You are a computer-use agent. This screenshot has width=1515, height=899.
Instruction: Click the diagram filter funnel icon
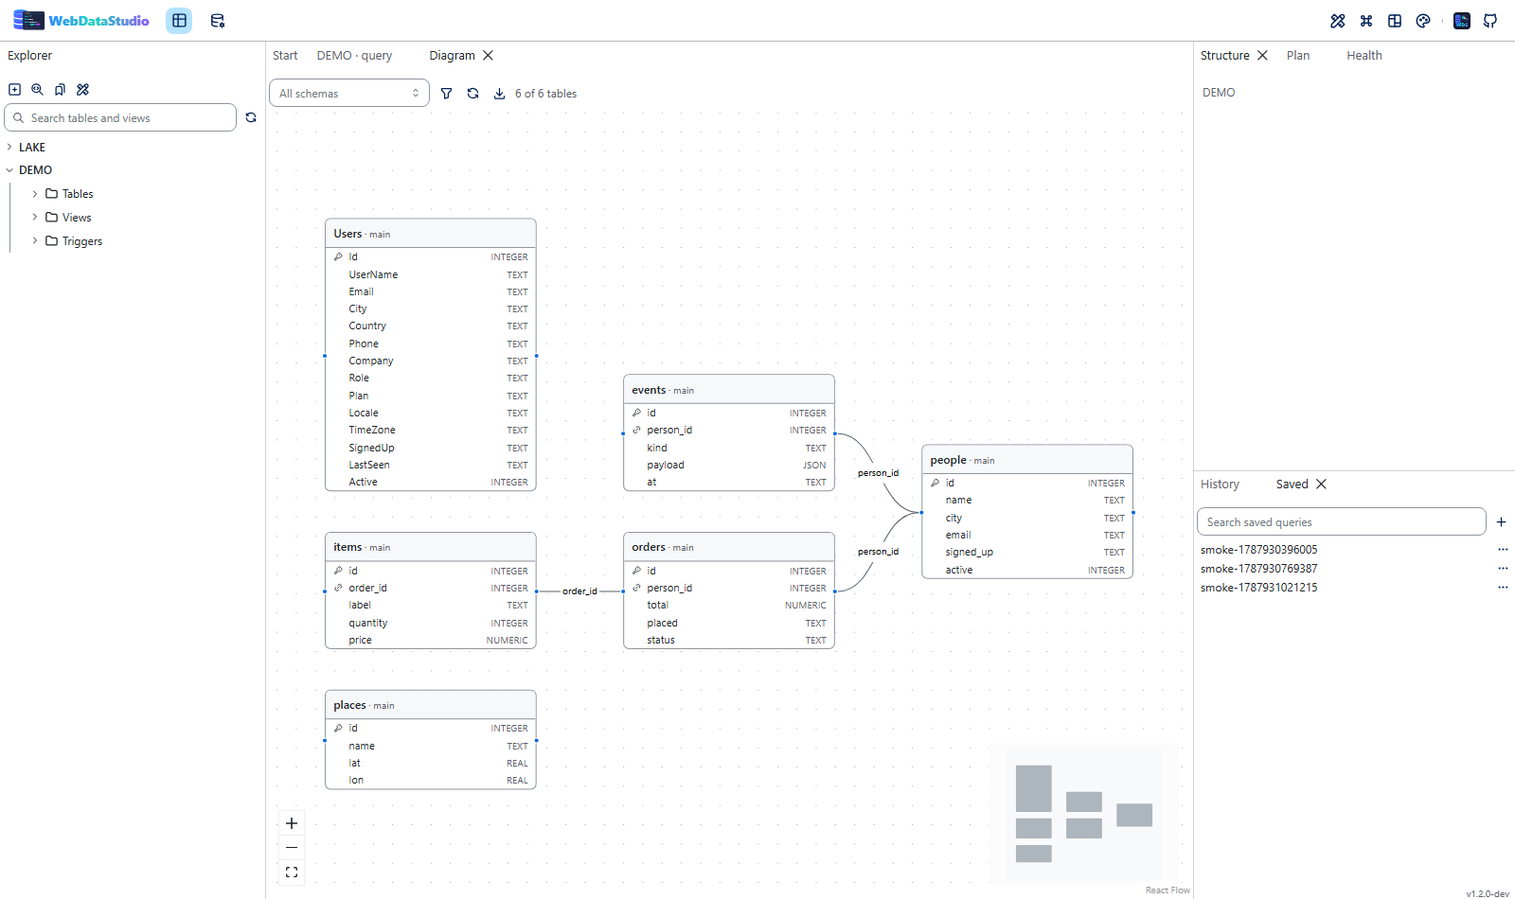446,94
